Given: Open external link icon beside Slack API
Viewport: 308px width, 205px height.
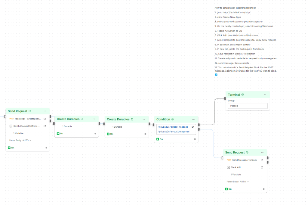Looking at the screenshot, I should [x=262, y=167].
